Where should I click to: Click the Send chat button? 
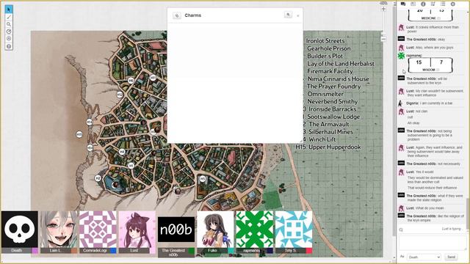click(x=451, y=257)
